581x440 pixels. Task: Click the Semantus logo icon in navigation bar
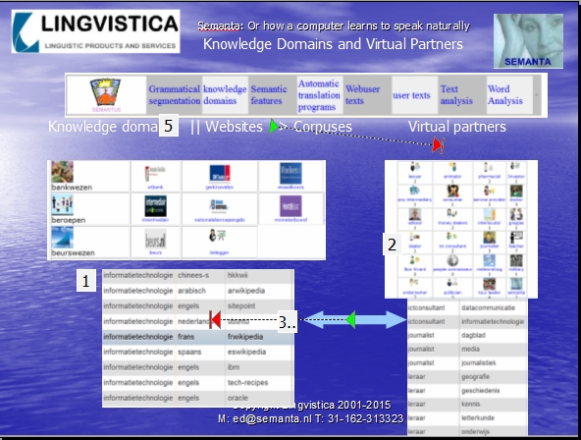[x=105, y=92]
